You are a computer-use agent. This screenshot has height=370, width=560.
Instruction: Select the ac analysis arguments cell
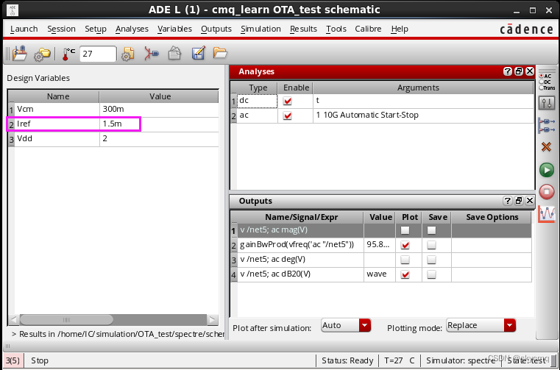pyautogui.click(x=423, y=115)
